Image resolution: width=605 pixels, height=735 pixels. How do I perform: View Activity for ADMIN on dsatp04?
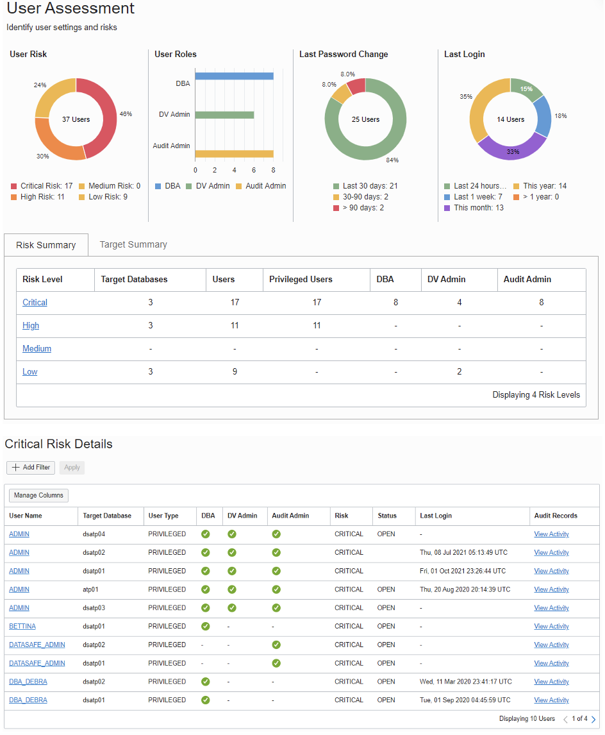pos(552,534)
